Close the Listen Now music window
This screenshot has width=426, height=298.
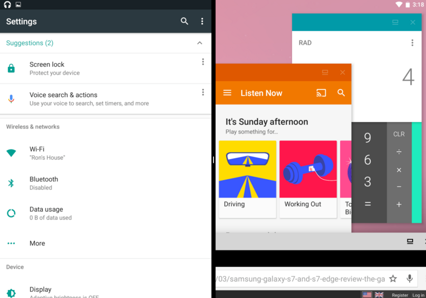[342, 72]
